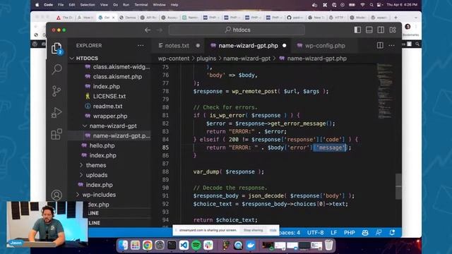Click the PHP language mode in the status bar

pyautogui.click(x=349, y=232)
